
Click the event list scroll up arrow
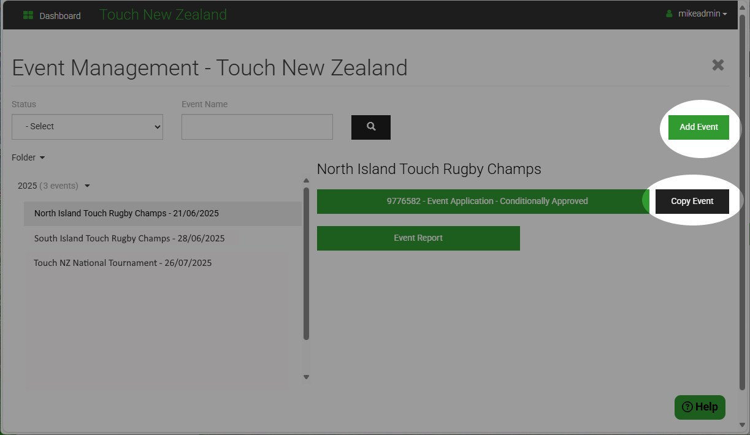pyautogui.click(x=307, y=181)
